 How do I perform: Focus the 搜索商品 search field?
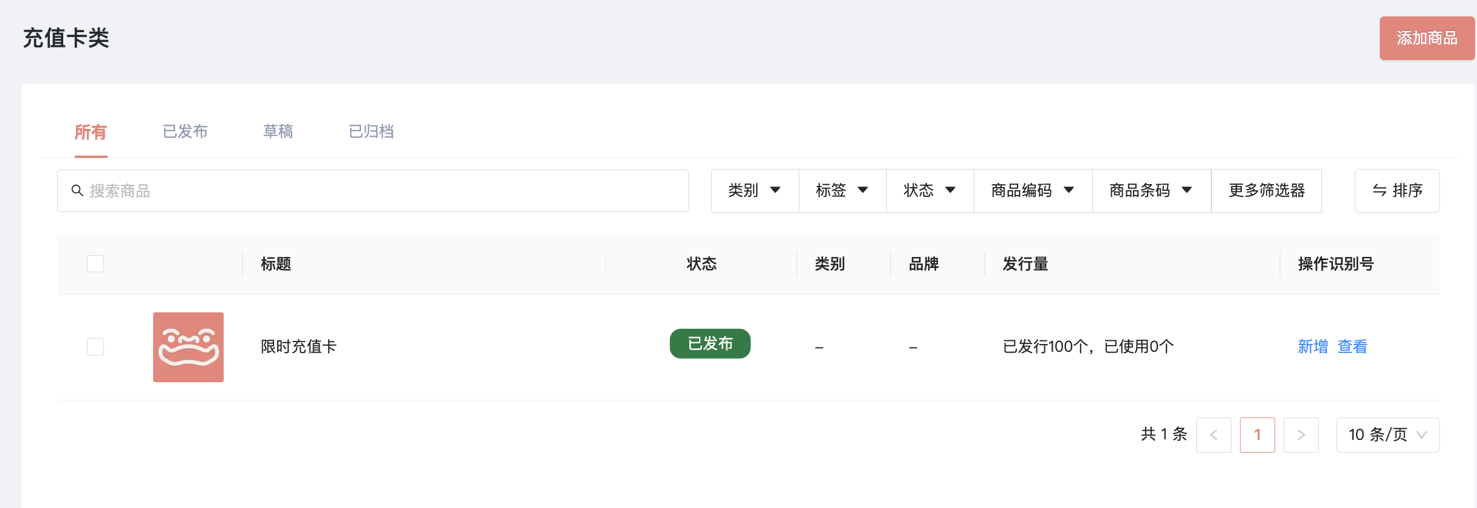click(373, 191)
